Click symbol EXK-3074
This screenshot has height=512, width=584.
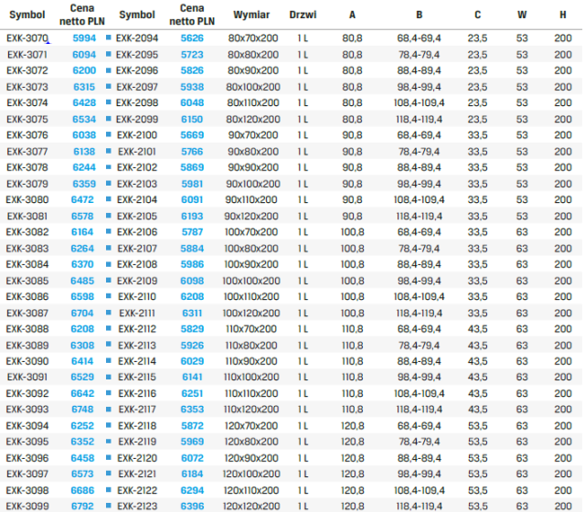coord(27,102)
